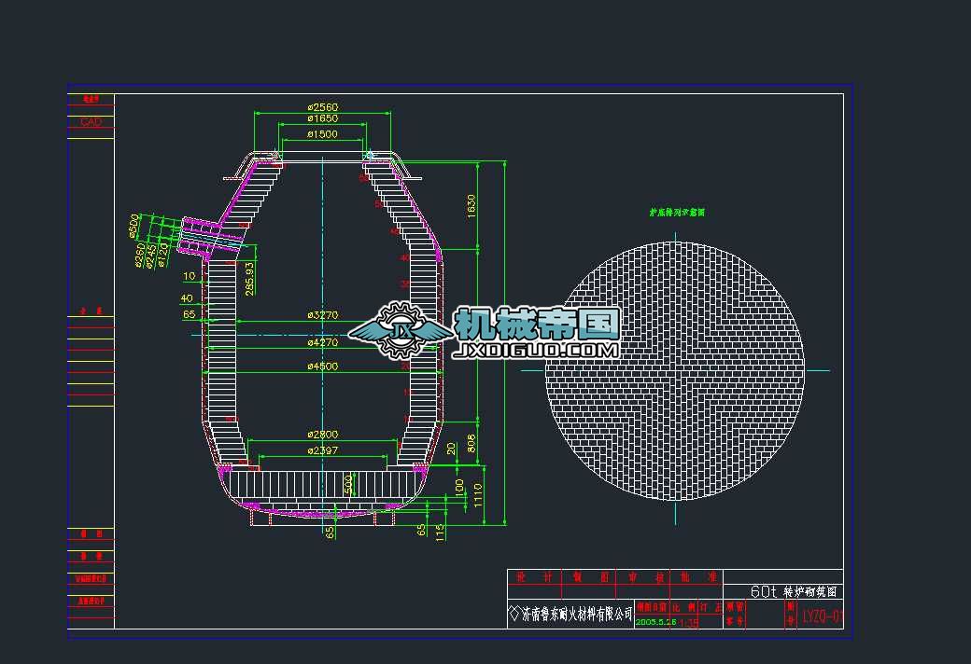Click the JXDIGUO.COM watermark text

point(536,351)
